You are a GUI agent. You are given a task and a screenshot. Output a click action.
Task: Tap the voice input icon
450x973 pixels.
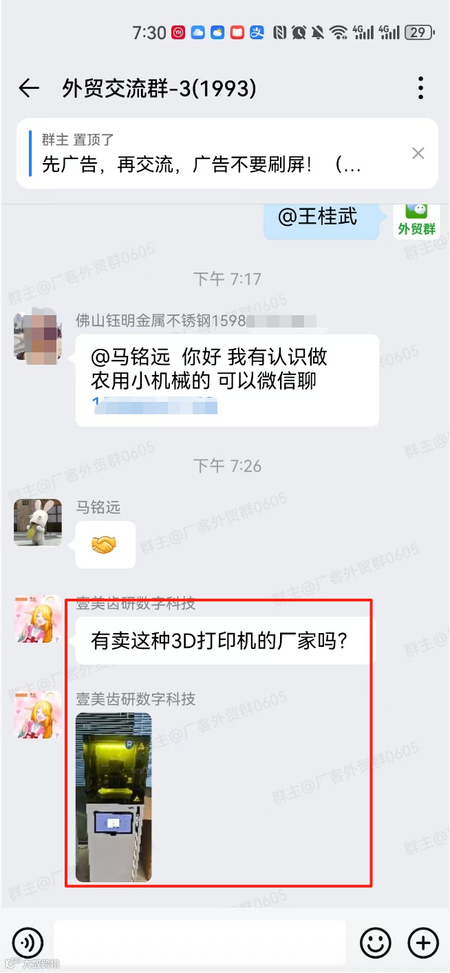tap(28, 943)
